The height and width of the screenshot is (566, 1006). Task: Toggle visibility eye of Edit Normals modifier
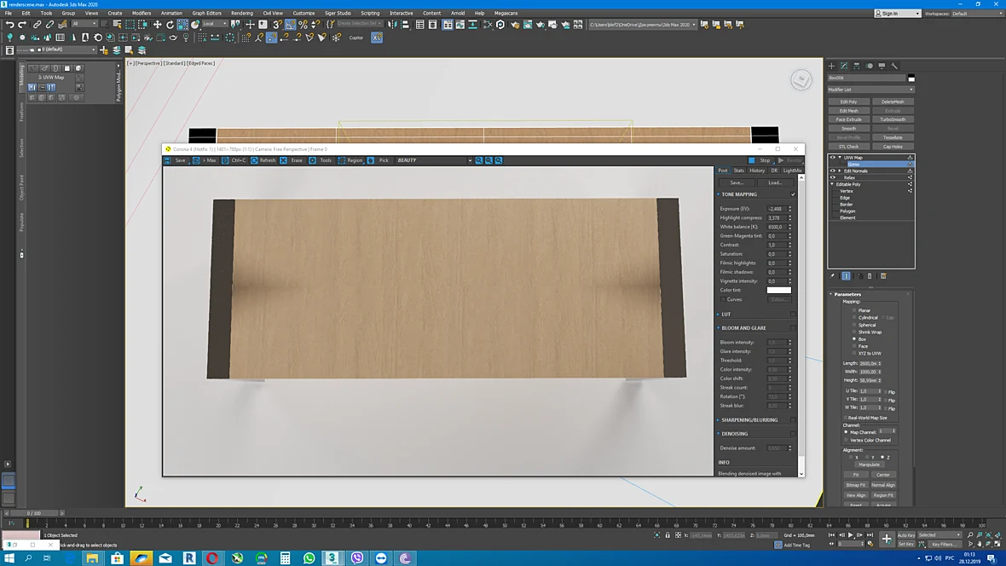point(833,170)
